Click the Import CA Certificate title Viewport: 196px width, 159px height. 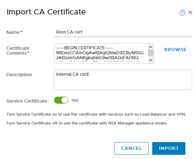46,12
